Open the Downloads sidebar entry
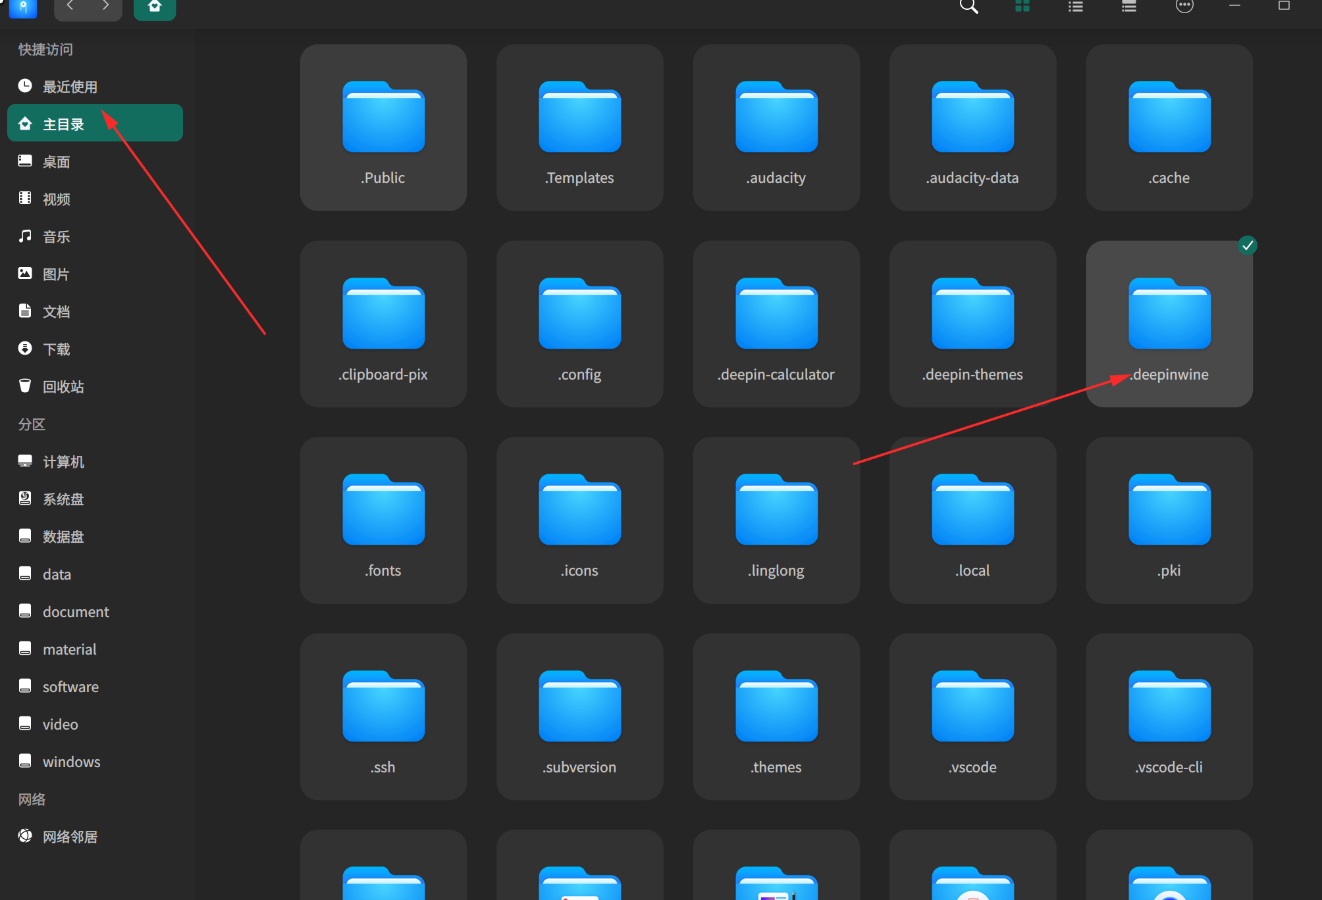The height and width of the screenshot is (900, 1322). click(56, 349)
